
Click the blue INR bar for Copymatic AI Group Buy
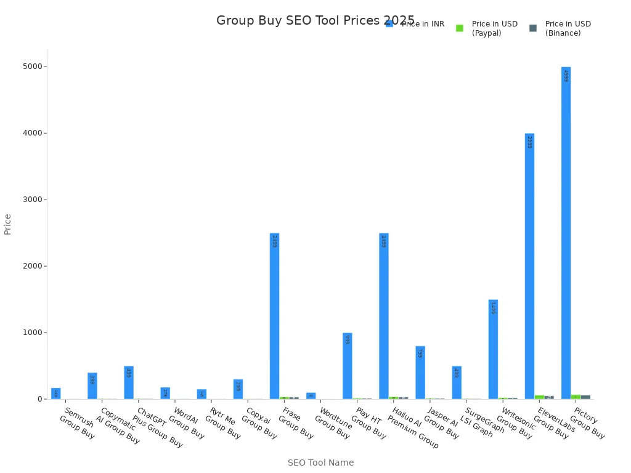pos(92,386)
